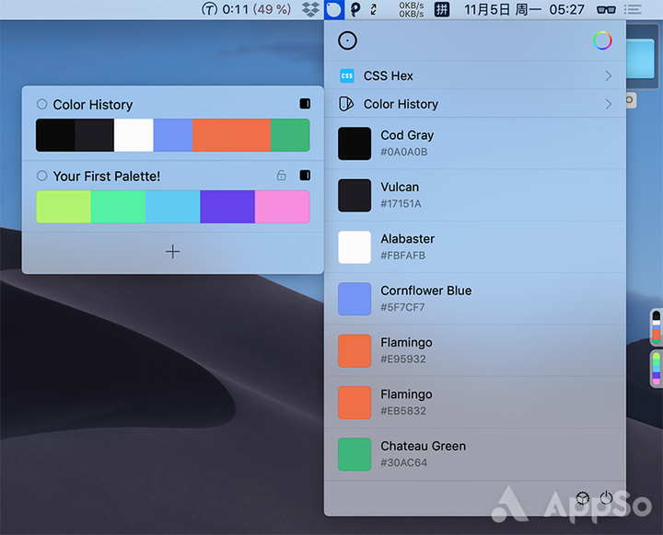Select Your First Palette radio circle
The width and height of the screenshot is (663, 535).
coord(41,176)
